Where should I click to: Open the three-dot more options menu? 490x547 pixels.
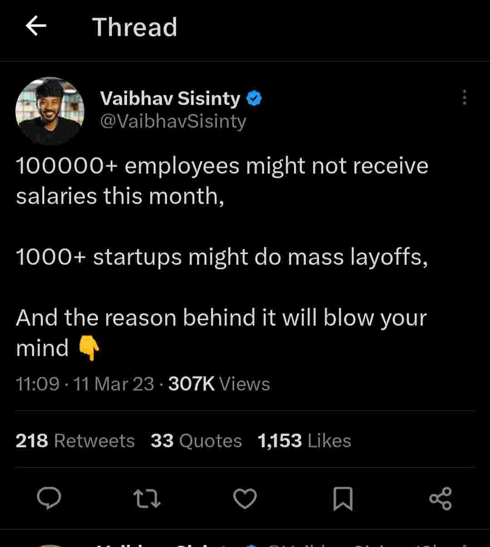(x=464, y=97)
